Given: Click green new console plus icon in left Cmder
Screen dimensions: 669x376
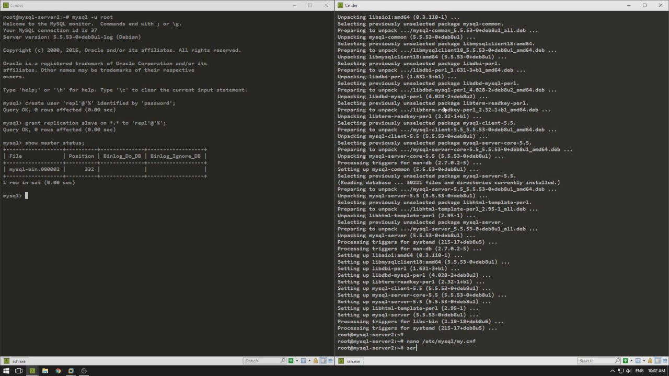Looking at the screenshot, I should point(291,361).
